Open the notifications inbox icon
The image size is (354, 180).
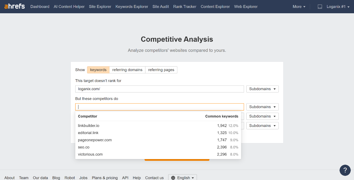[x=320, y=6]
